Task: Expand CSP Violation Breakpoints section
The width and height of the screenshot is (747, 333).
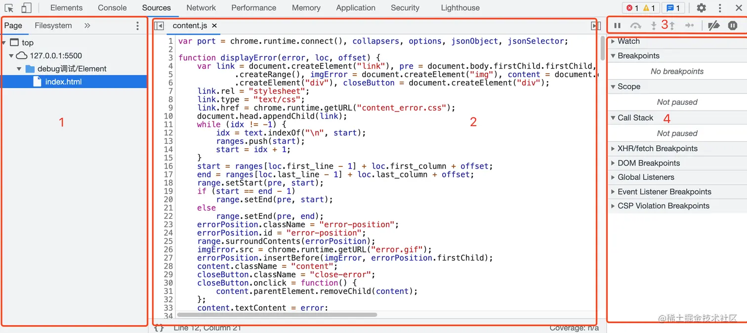Action: (x=613, y=206)
